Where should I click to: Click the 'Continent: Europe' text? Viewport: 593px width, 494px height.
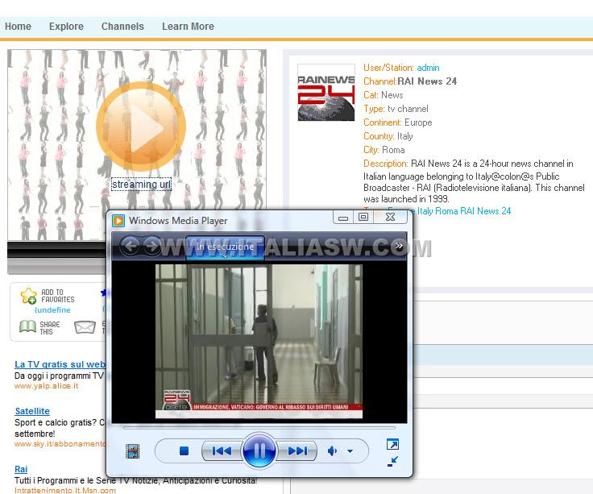point(398,122)
